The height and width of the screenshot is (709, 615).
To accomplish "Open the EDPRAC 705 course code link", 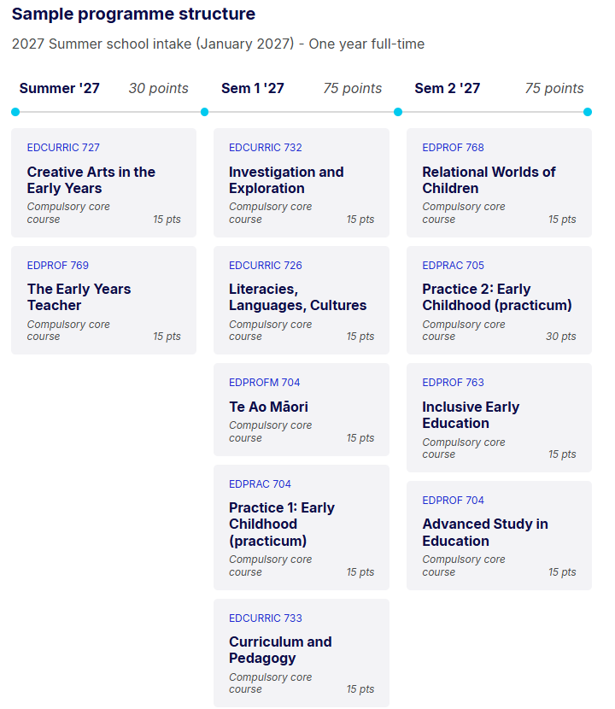I will pos(453,266).
